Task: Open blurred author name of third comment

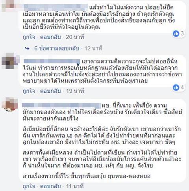Action: coord(61,105)
